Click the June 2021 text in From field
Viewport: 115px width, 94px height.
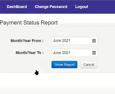tap(62, 41)
